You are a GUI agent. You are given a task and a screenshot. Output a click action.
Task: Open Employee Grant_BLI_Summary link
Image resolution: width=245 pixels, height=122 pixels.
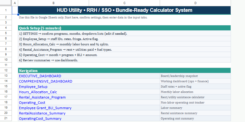coord(45,108)
